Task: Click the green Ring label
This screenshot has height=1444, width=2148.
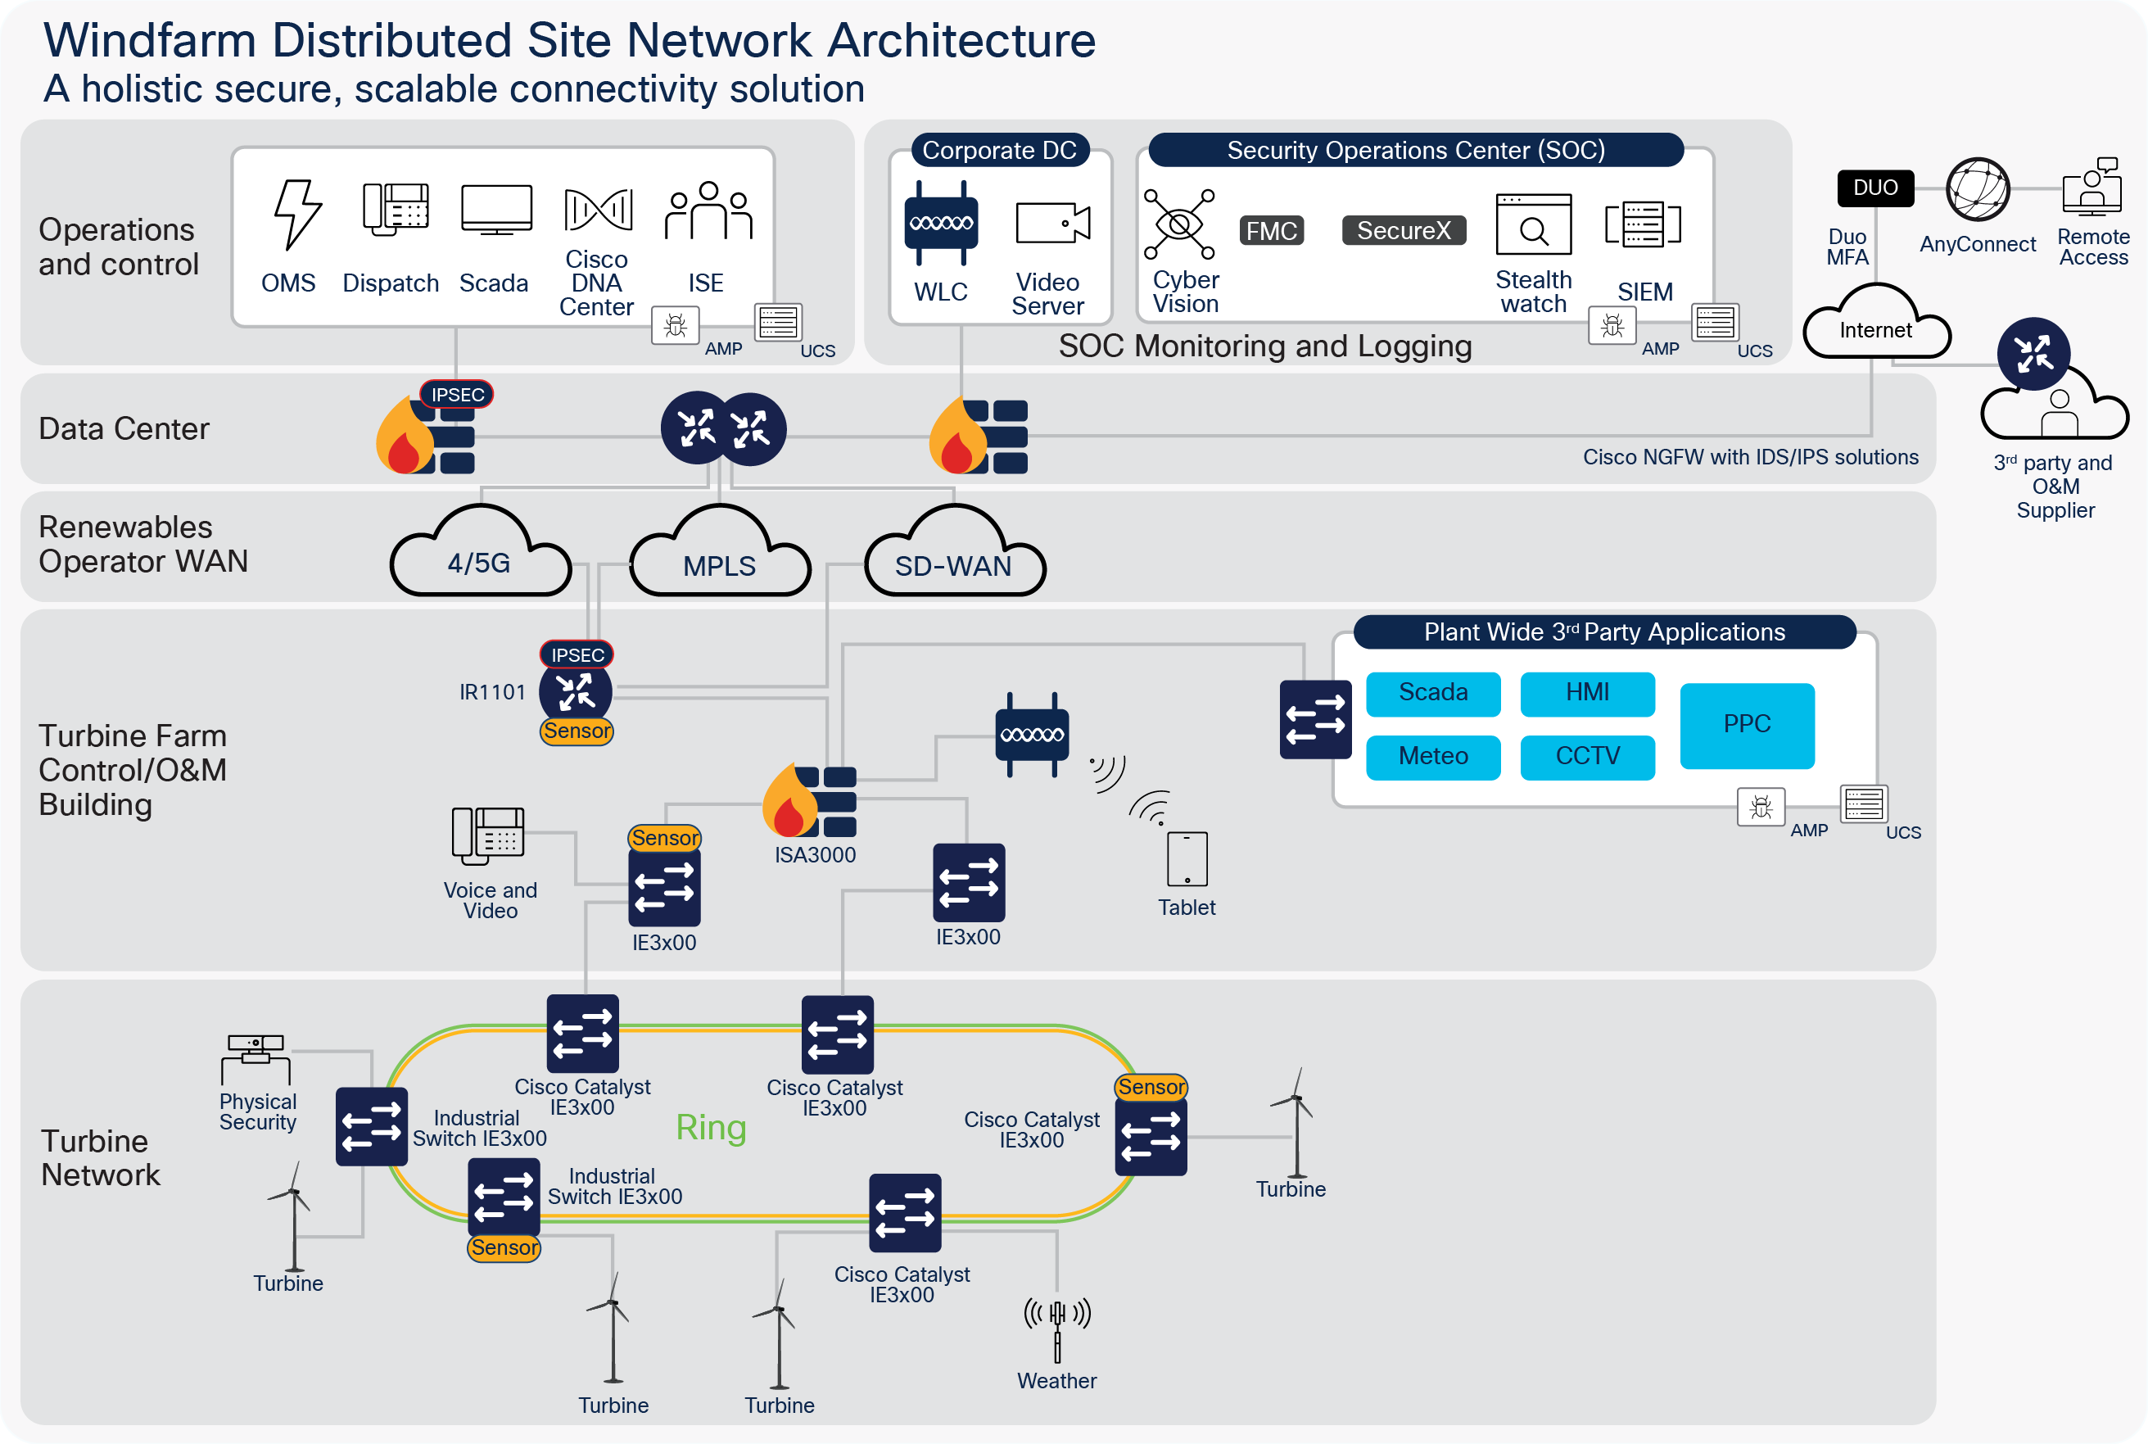Action: point(711,1127)
